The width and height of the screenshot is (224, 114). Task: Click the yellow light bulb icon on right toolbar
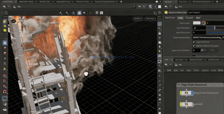160,51
